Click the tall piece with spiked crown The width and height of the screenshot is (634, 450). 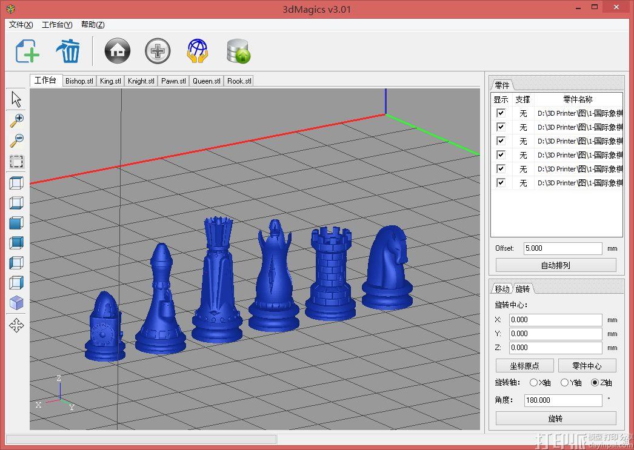click(218, 280)
